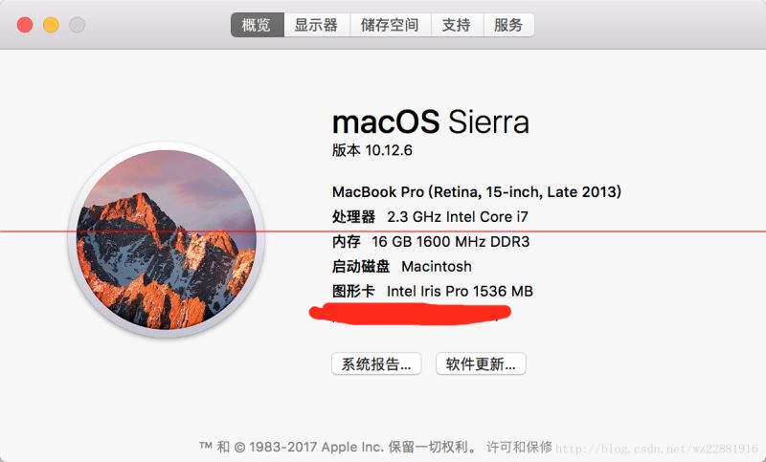This screenshot has height=462, width=766.
Task: Click the 图形卡 Intel Iris Pro line
Action: (432, 291)
